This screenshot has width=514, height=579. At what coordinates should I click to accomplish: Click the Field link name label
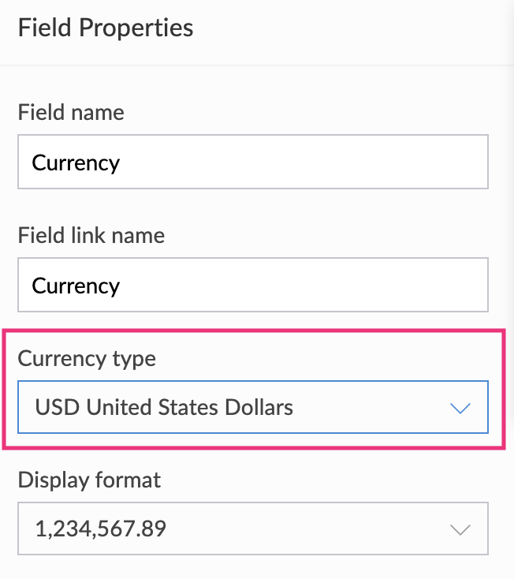[91, 235]
